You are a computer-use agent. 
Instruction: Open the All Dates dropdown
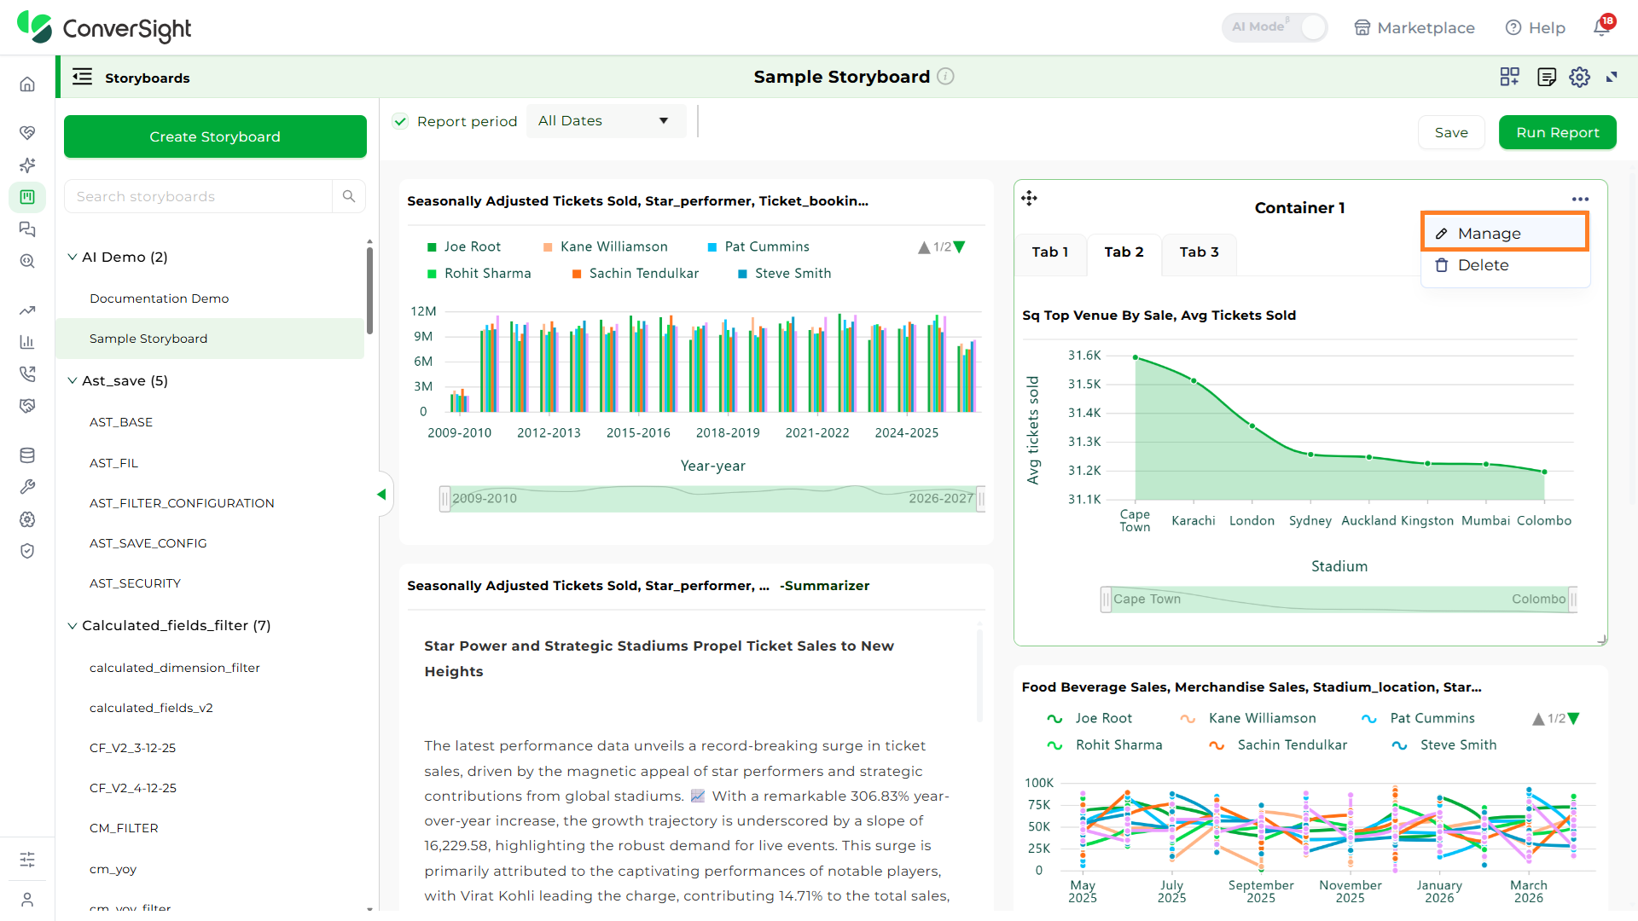(606, 121)
